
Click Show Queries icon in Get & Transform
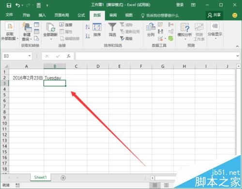click(37, 25)
